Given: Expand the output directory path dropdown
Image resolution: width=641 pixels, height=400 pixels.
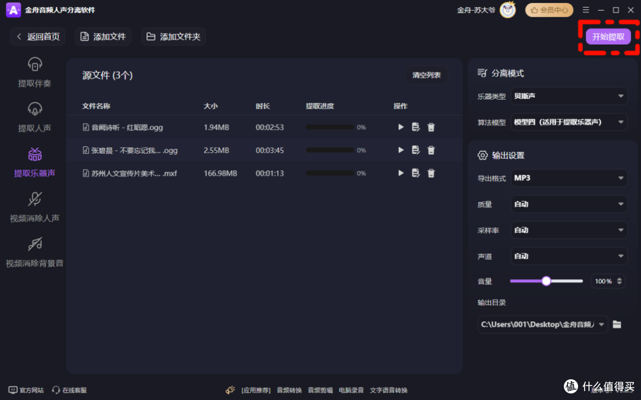Looking at the screenshot, I should tap(601, 325).
